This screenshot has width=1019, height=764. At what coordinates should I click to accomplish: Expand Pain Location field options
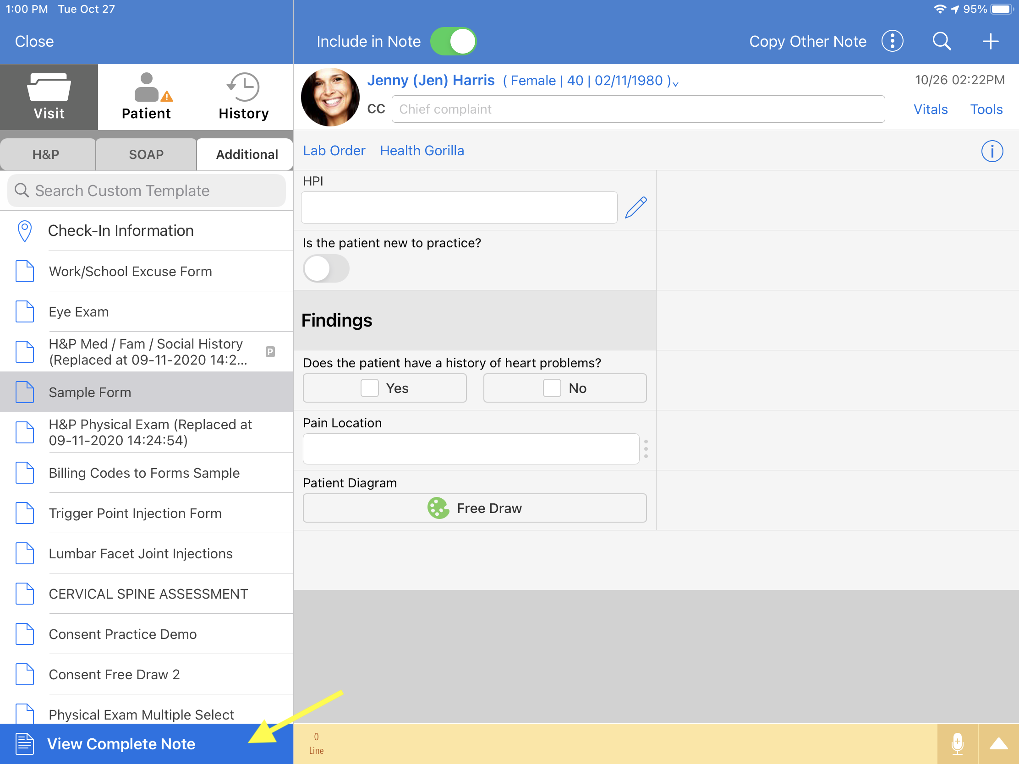pos(648,448)
